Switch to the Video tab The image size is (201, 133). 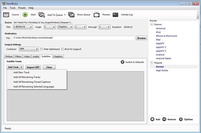pos(27,57)
